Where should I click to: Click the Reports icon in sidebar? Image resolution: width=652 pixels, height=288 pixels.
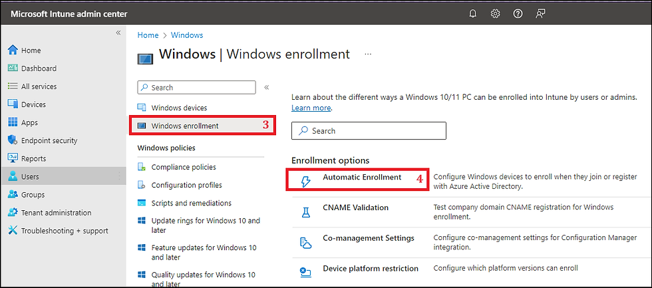[13, 158]
